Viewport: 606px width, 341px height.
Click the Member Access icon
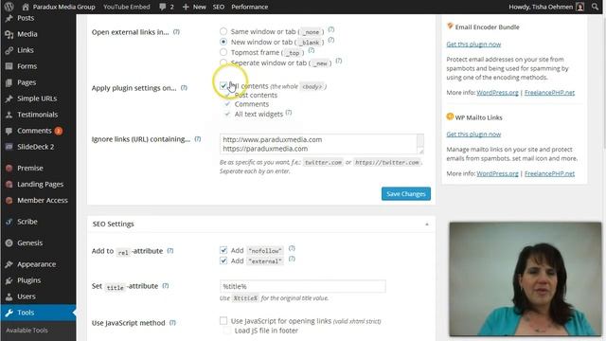[x=9, y=200]
